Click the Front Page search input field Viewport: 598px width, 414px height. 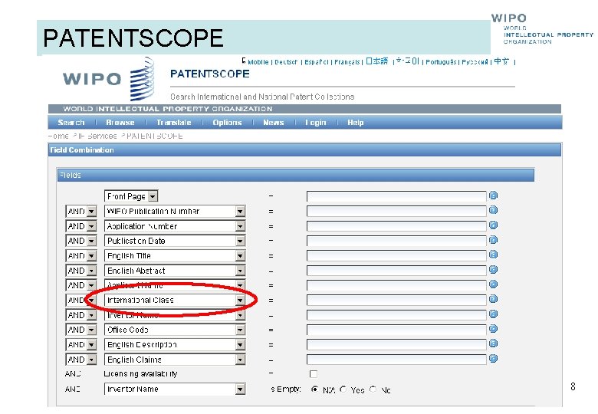pos(396,196)
